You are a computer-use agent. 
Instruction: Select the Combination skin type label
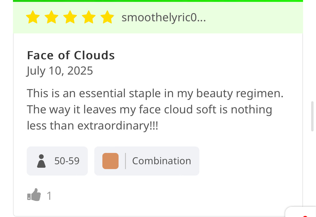coord(162,161)
